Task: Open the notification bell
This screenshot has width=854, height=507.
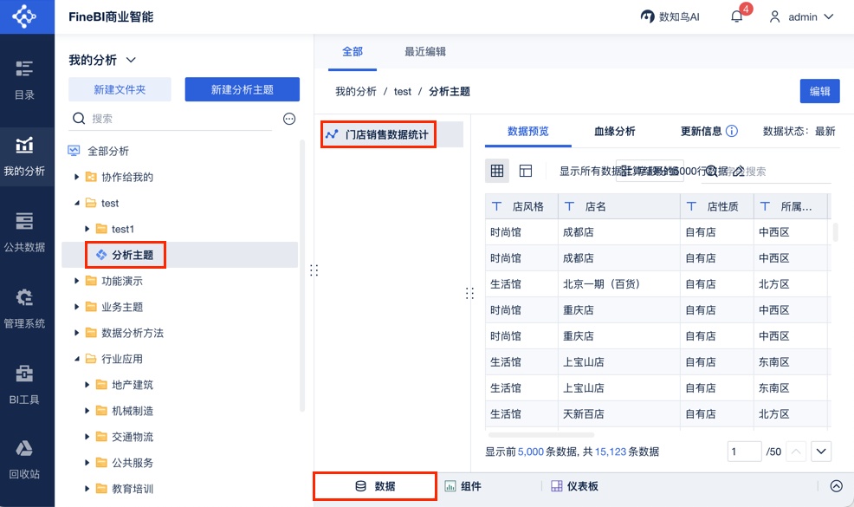Action: [x=737, y=16]
